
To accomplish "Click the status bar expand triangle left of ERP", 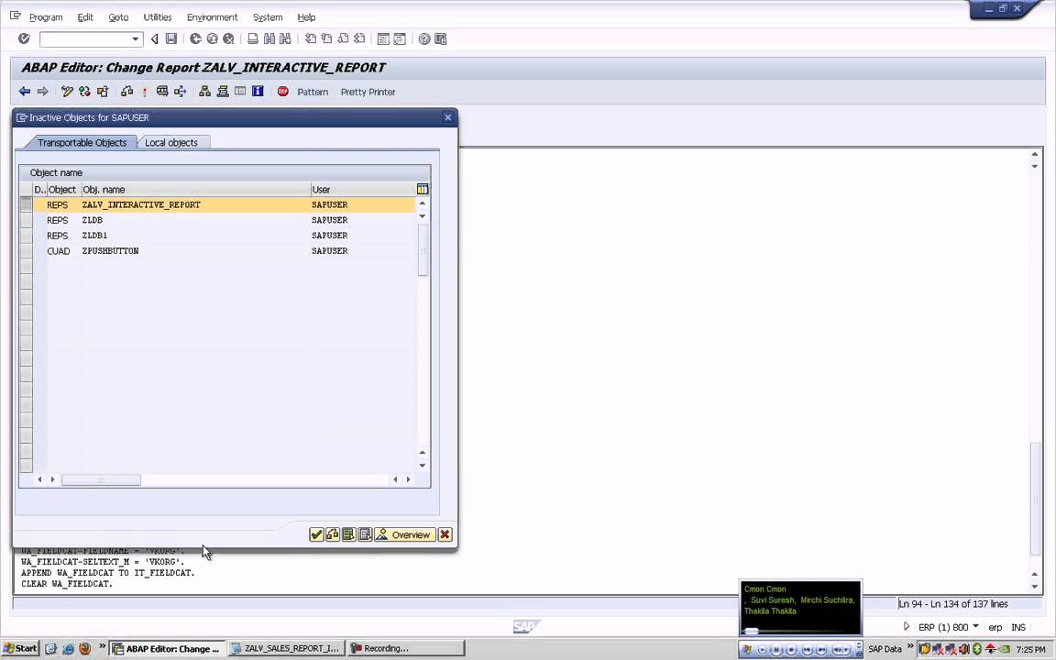I will pyautogui.click(x=907, y=626).
